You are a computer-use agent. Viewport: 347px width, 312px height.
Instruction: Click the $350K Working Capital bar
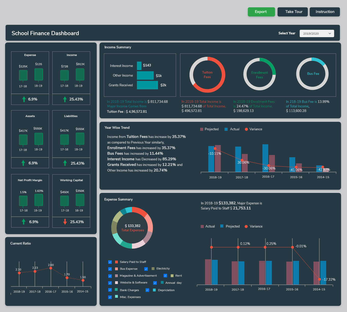80,200
